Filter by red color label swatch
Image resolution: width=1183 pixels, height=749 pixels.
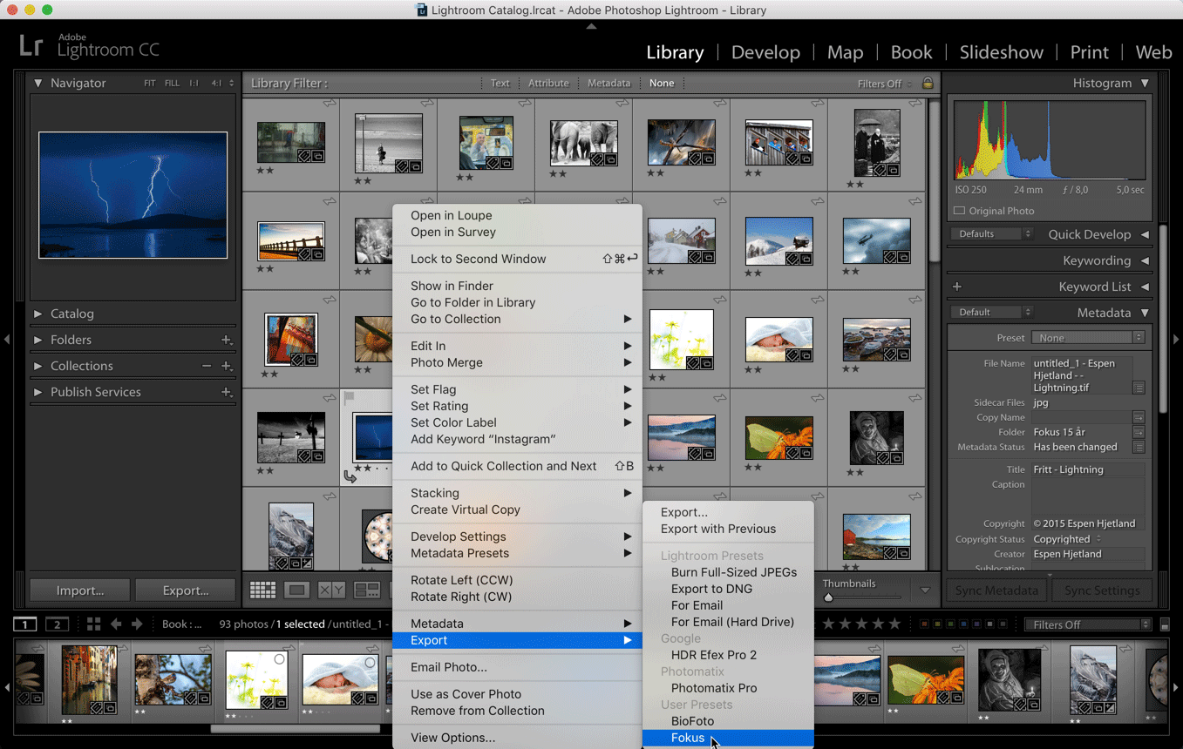click(926, 624)
